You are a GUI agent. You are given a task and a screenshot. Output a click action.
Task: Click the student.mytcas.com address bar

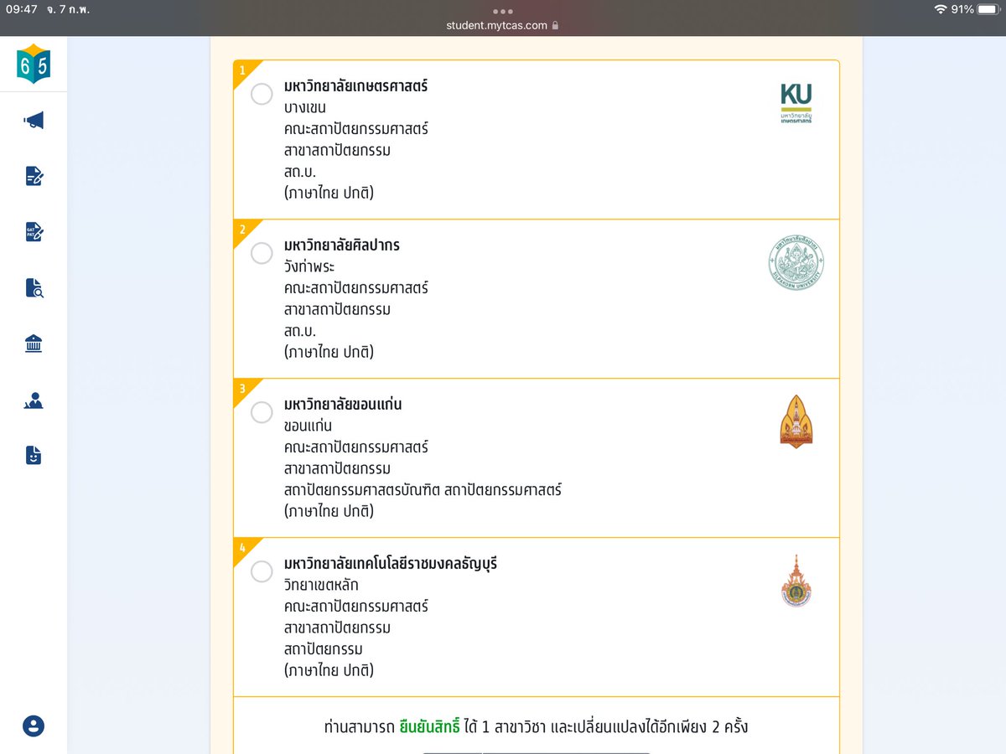coord(503,25)
